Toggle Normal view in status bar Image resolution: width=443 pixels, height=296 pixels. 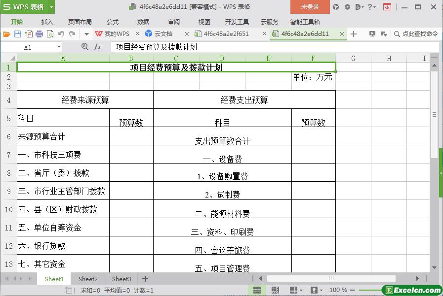(x=257, y=290)
